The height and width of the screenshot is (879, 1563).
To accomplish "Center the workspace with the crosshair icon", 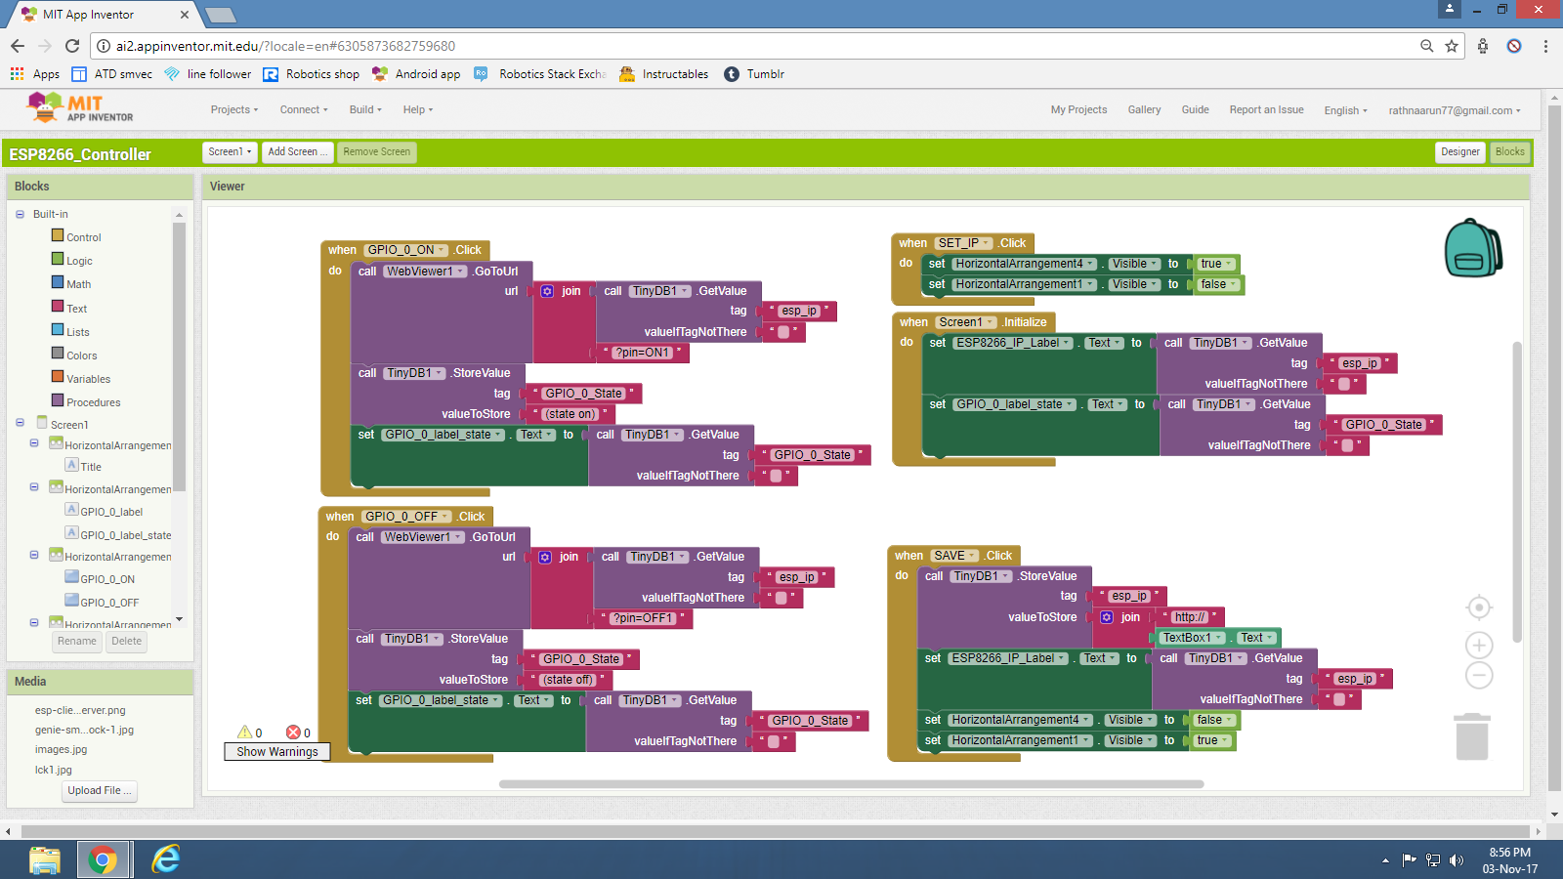I will click(1479, 607).
